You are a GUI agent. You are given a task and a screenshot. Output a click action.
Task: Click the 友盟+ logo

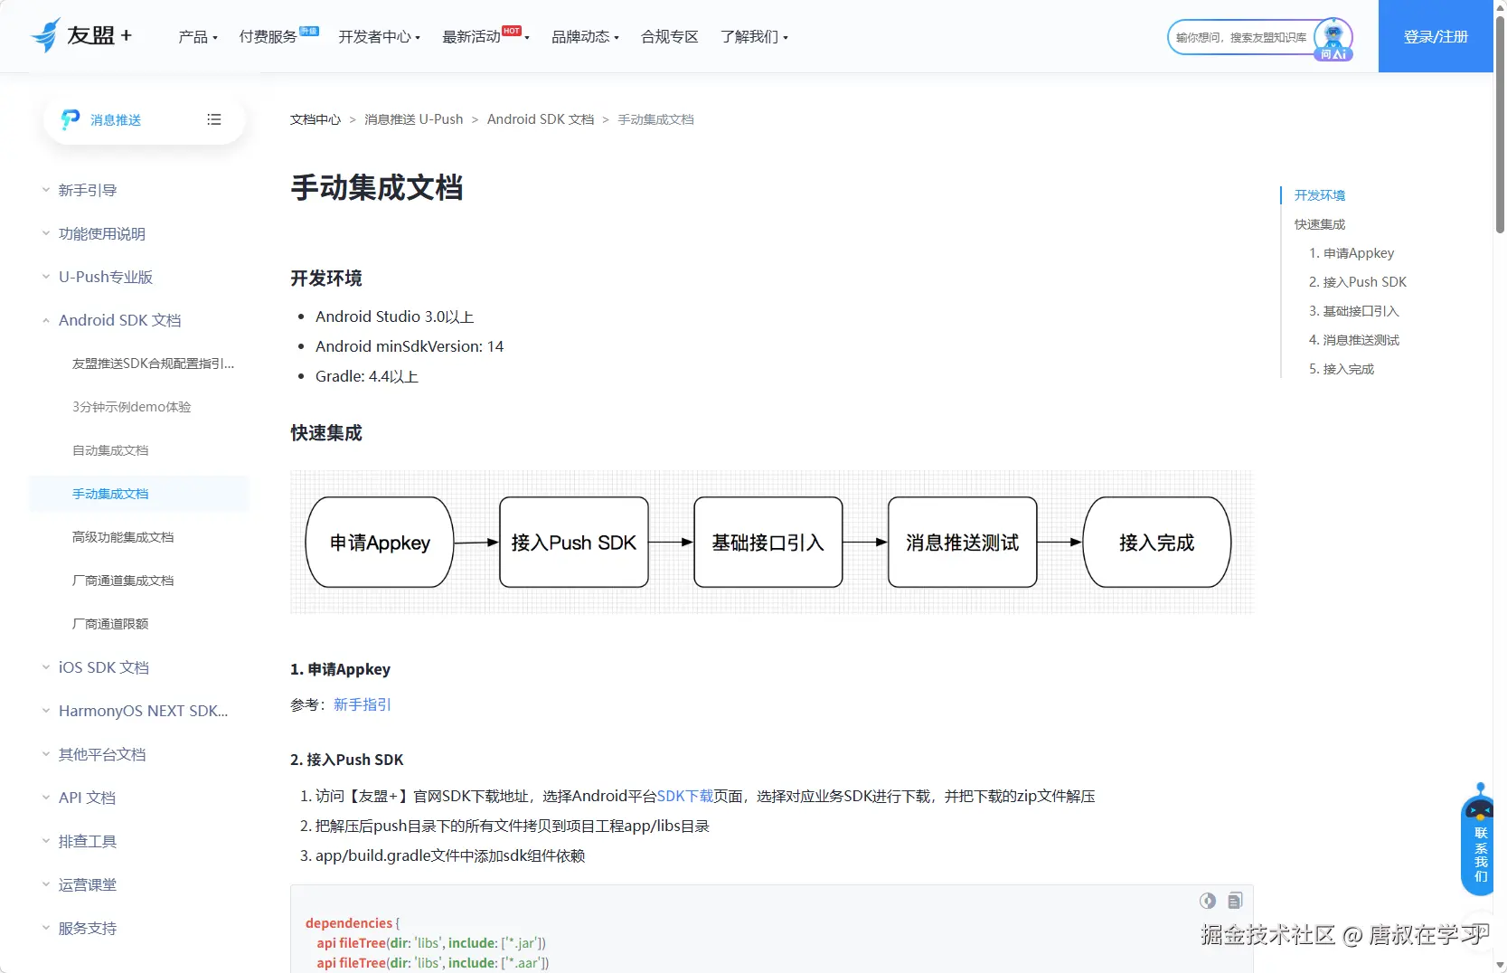tap(81, 36)
